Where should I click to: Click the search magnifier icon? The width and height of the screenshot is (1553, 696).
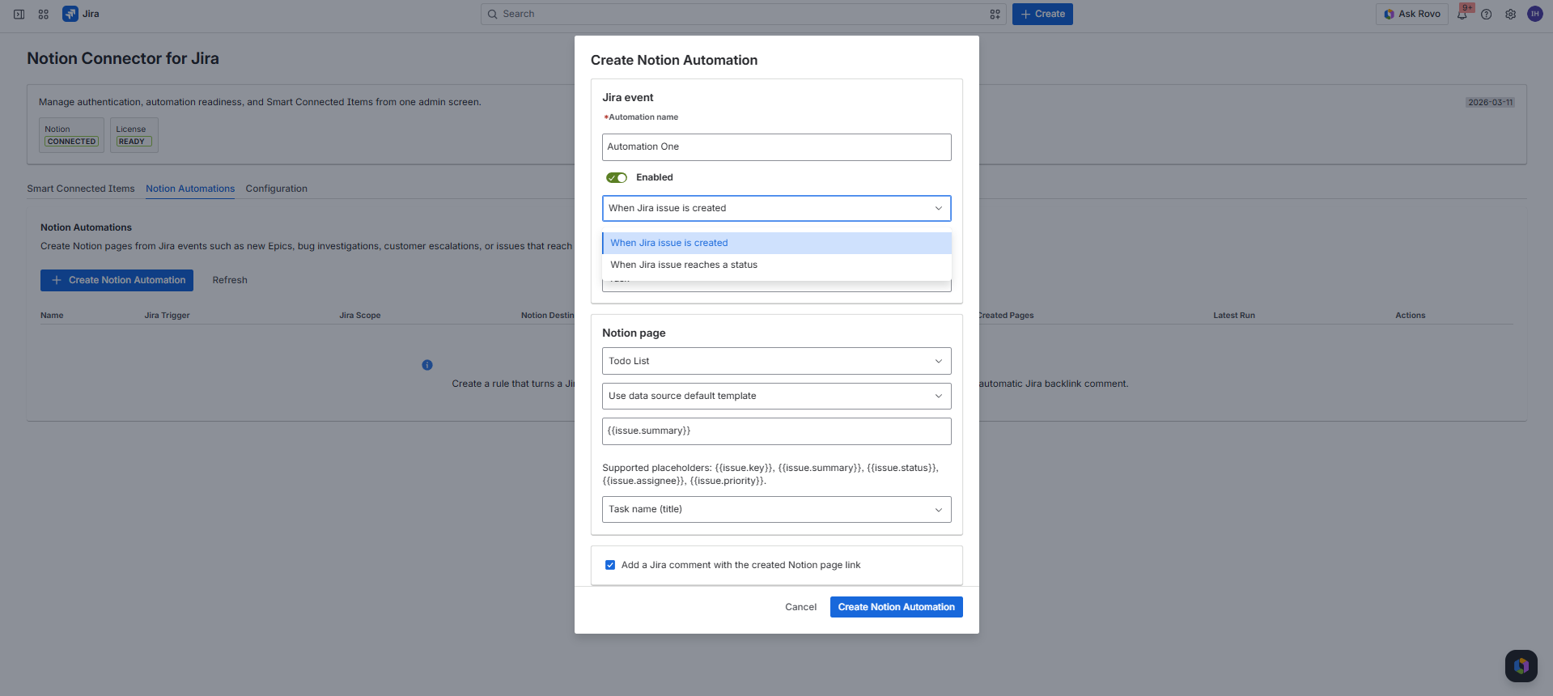coord(492,14)
